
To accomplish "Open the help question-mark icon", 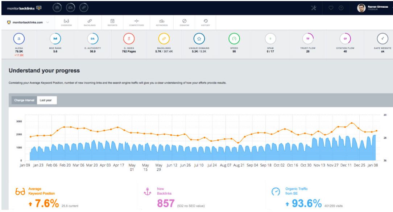I will pyautogui.click(x=340, y=7).
